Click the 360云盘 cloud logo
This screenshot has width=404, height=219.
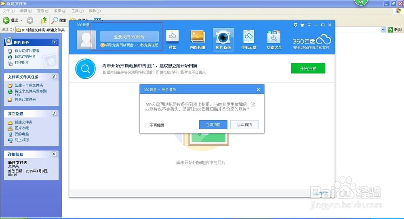click(x=323, y=40)
